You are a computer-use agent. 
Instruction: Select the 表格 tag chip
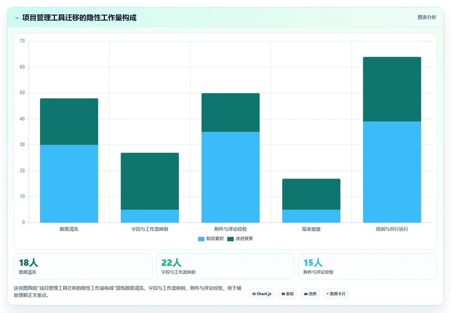(288, 294)
